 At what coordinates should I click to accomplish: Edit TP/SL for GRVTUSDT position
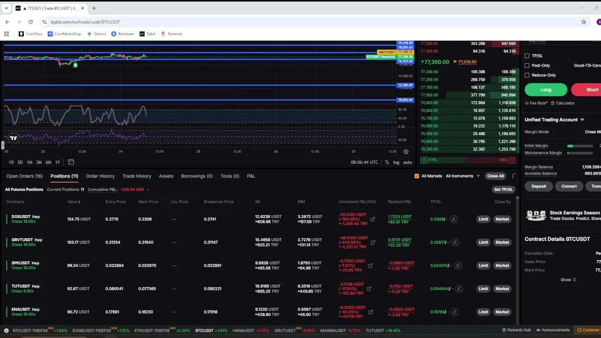[x=455, y=242]
